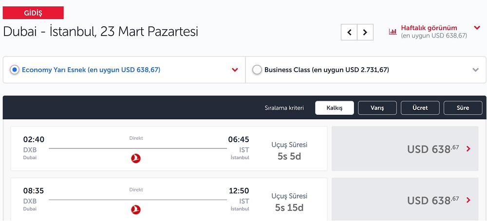
Task: Sort flights by Varış
Action: (377, 108)
